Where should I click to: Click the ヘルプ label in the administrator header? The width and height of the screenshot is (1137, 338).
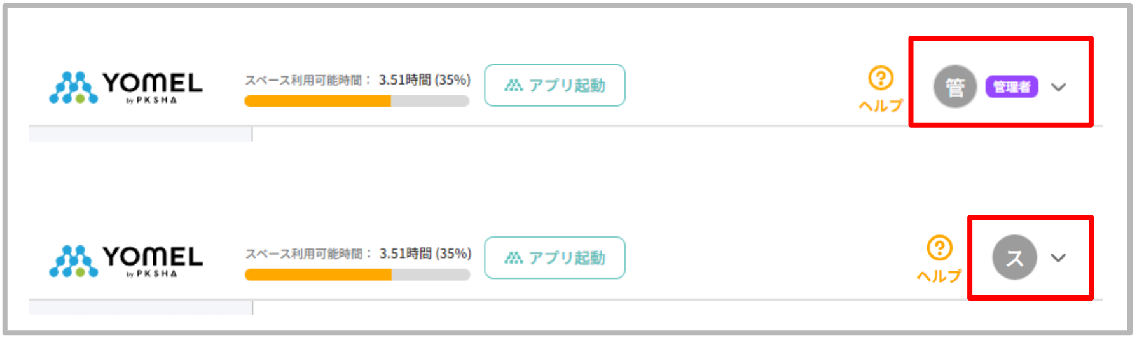[x=881, y=105]
